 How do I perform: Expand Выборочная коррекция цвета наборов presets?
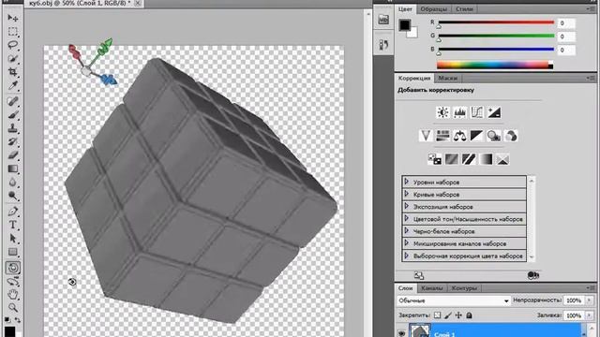coord(407,256)
